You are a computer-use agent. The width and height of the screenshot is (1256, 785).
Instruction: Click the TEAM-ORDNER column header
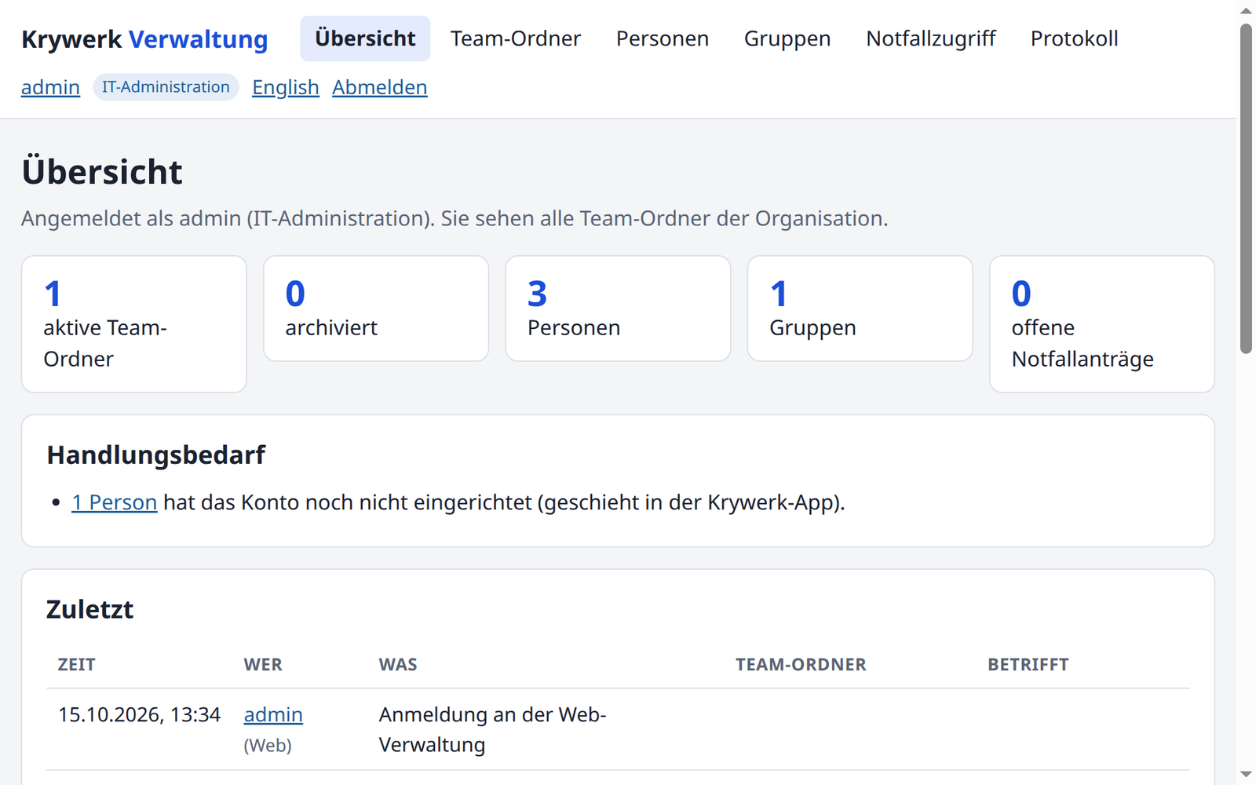pos(801,665)
